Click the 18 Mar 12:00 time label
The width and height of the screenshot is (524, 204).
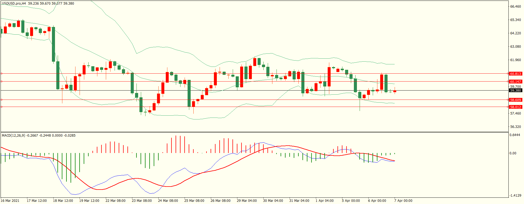pyautogui.click(x=63, y=201)
